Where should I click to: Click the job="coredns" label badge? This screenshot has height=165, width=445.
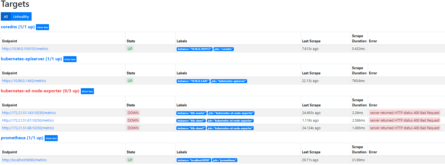pos(223,49)
